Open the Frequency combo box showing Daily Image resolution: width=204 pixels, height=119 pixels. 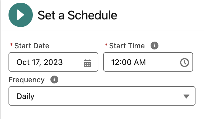coord(102,96)
